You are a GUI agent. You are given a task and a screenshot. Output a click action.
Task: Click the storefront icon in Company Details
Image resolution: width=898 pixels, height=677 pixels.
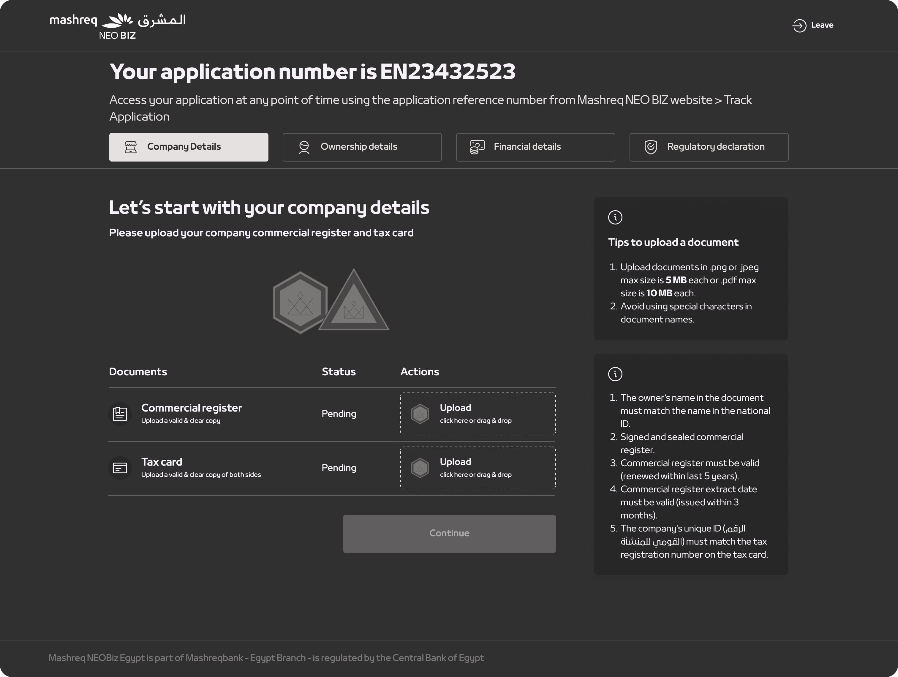click(x=130, y=147)
